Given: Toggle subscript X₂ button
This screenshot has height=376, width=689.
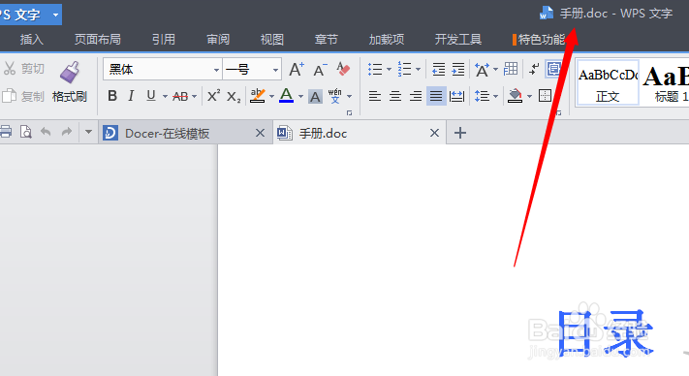Looking at the screenshot, I should (x=234, y=97).
